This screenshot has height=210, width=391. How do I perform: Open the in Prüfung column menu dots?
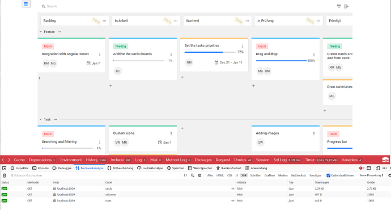pos(318,21)
